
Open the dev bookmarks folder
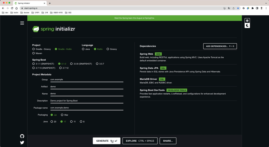pos(5,13)
